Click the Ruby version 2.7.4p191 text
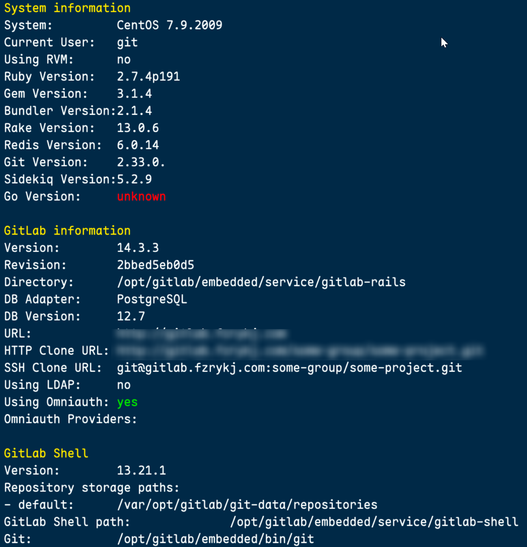 coord(148,76)
